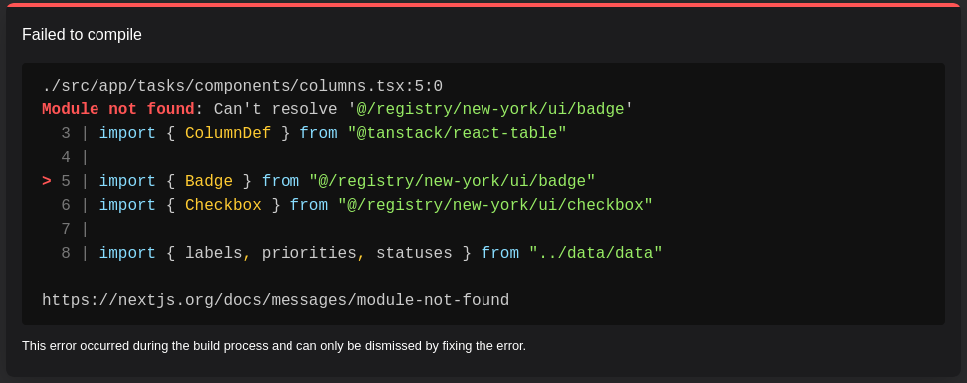
Task: Click the red arrow marker at line 5
Action: click(x=47, y=181)
